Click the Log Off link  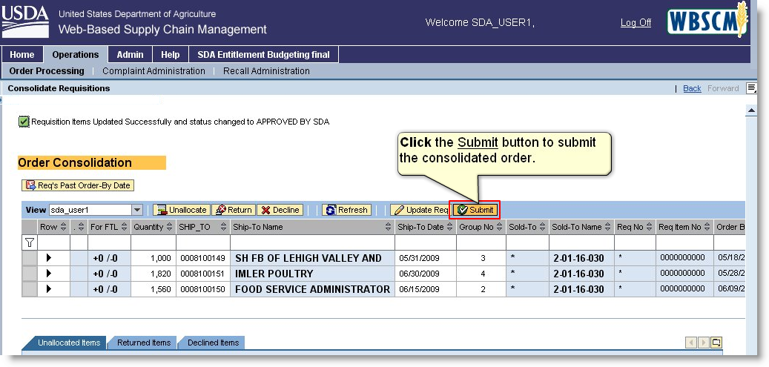636,23
